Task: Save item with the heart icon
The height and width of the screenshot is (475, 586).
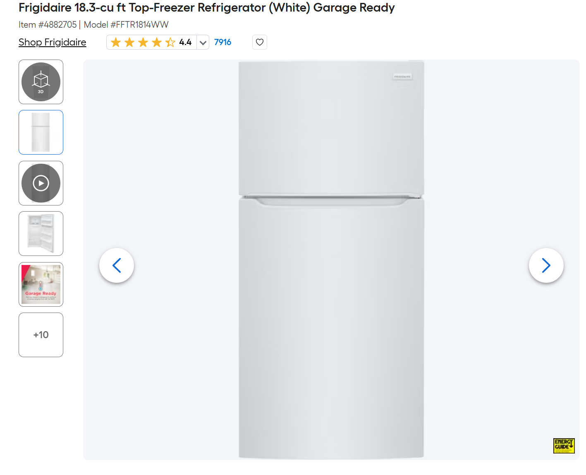Action: (260, 42)
